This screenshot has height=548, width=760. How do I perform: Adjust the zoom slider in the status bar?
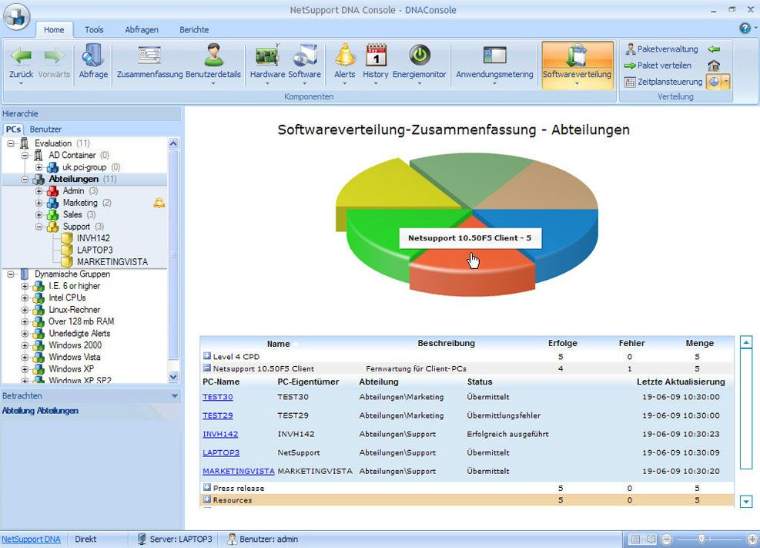pos(701,540)
